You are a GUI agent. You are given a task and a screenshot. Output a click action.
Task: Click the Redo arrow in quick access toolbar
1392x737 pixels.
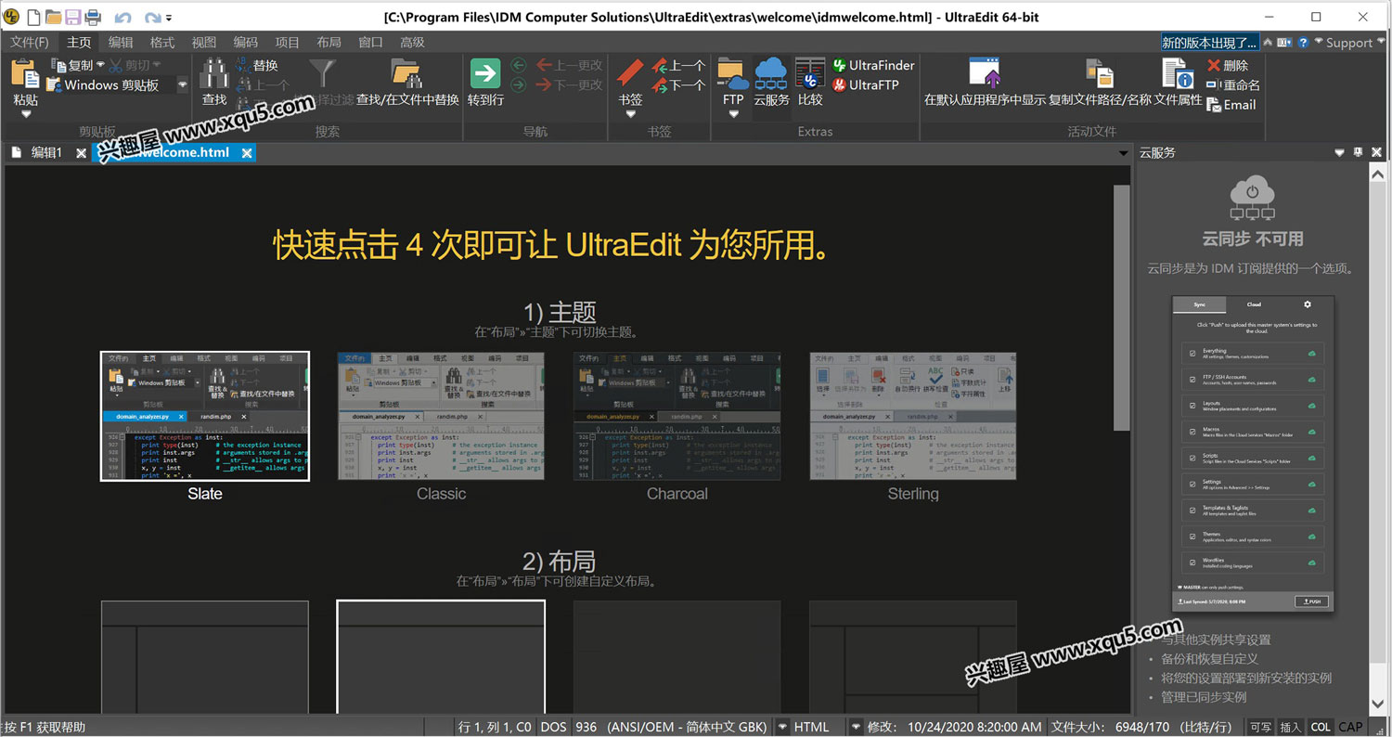152,18
